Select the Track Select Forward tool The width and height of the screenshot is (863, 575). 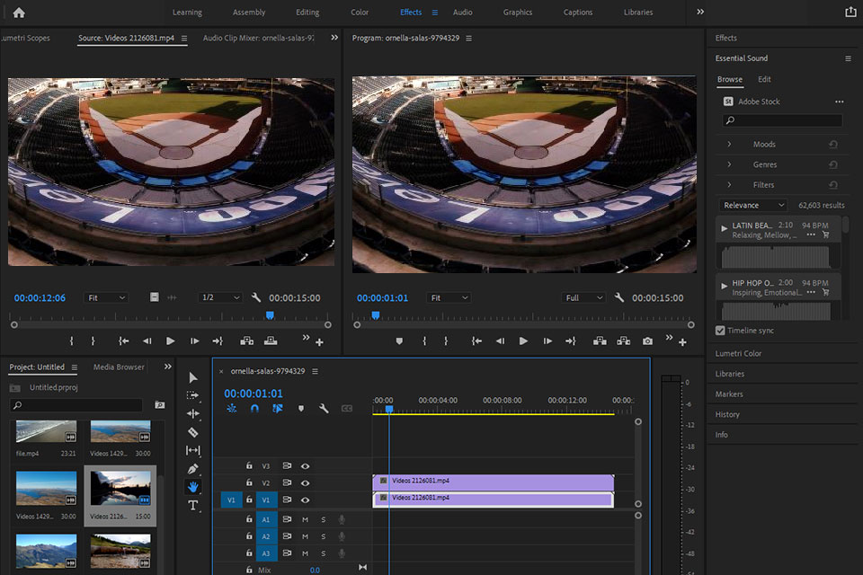pyautogui.click(x=192, y=395)
